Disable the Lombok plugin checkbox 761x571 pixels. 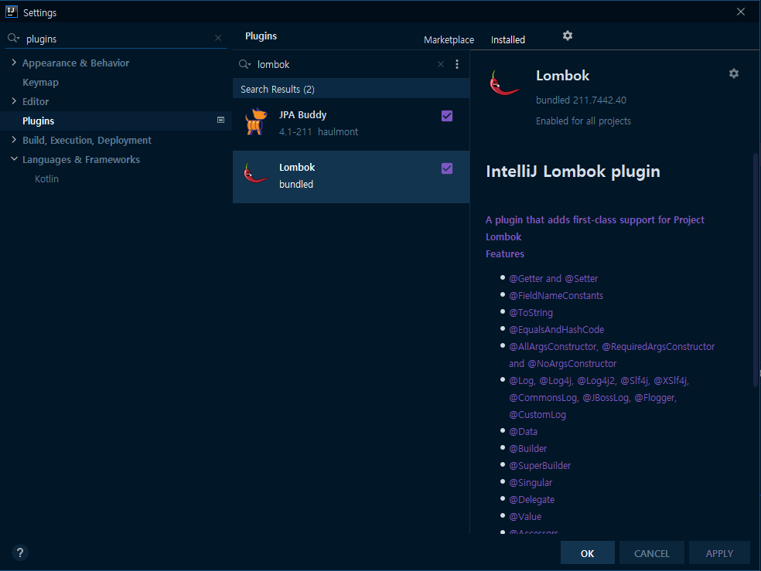(447, 168)
